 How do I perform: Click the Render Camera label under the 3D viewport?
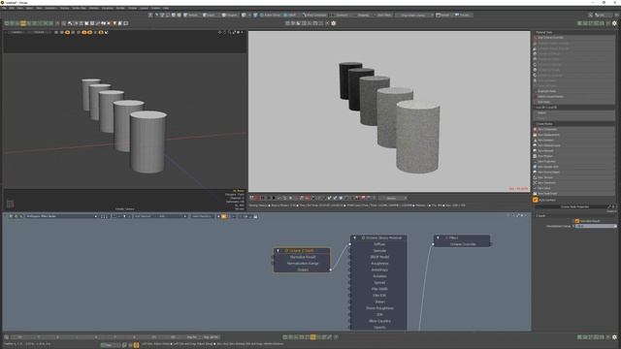click(x=125, y=209)
